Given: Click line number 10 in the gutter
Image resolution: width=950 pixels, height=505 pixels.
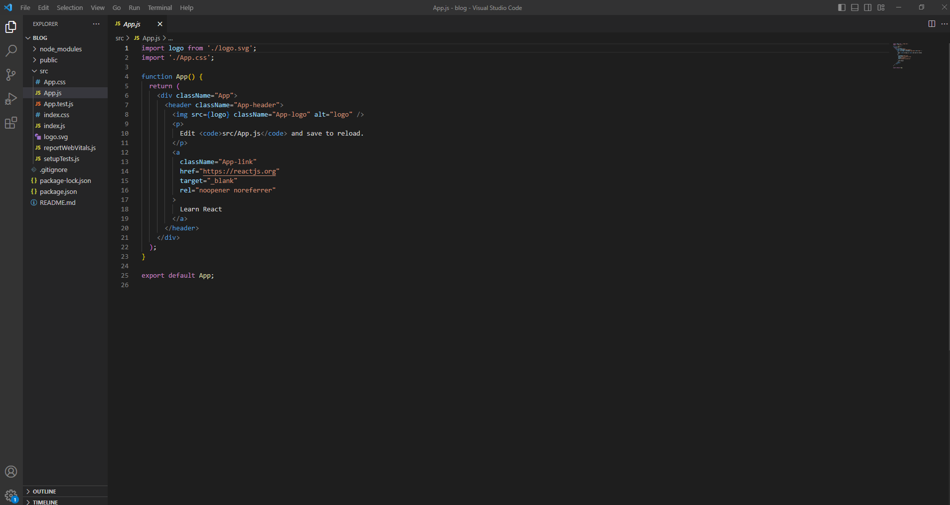Looking at the screenshot, I should pyautogui.click(x=125, y=133).
